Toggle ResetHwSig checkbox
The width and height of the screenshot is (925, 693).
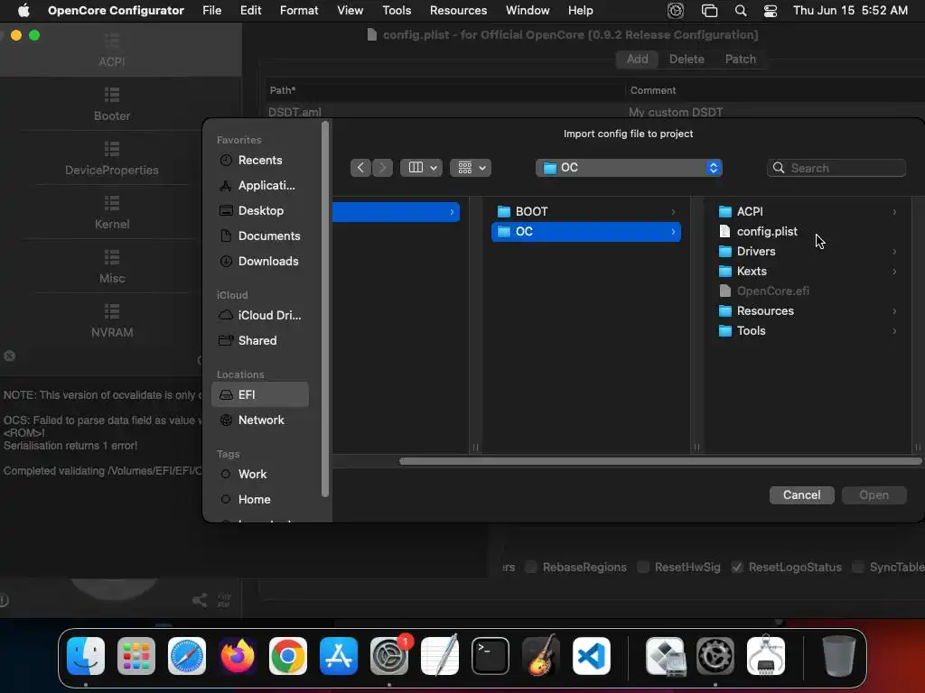coord(643,567)
